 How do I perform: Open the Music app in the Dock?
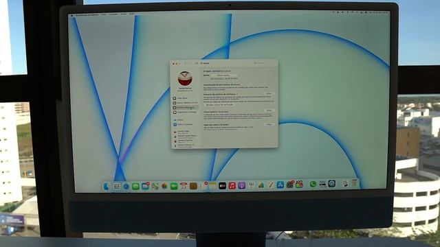(x=232, y=185)
